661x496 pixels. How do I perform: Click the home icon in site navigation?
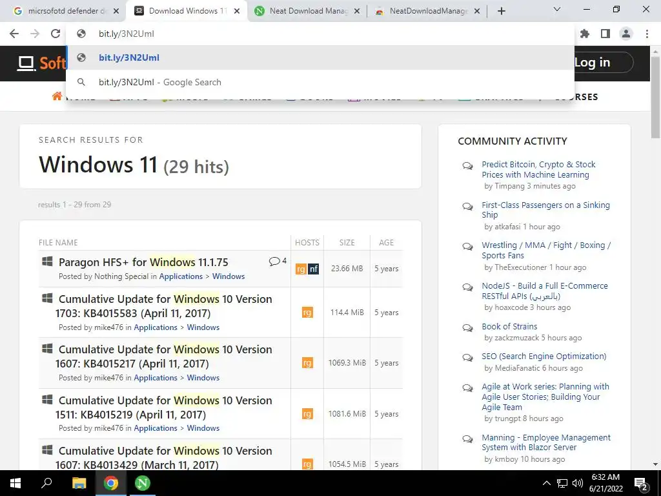[57, 97]
